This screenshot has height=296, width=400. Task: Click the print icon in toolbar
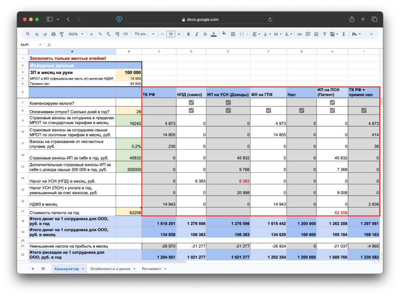53,34
